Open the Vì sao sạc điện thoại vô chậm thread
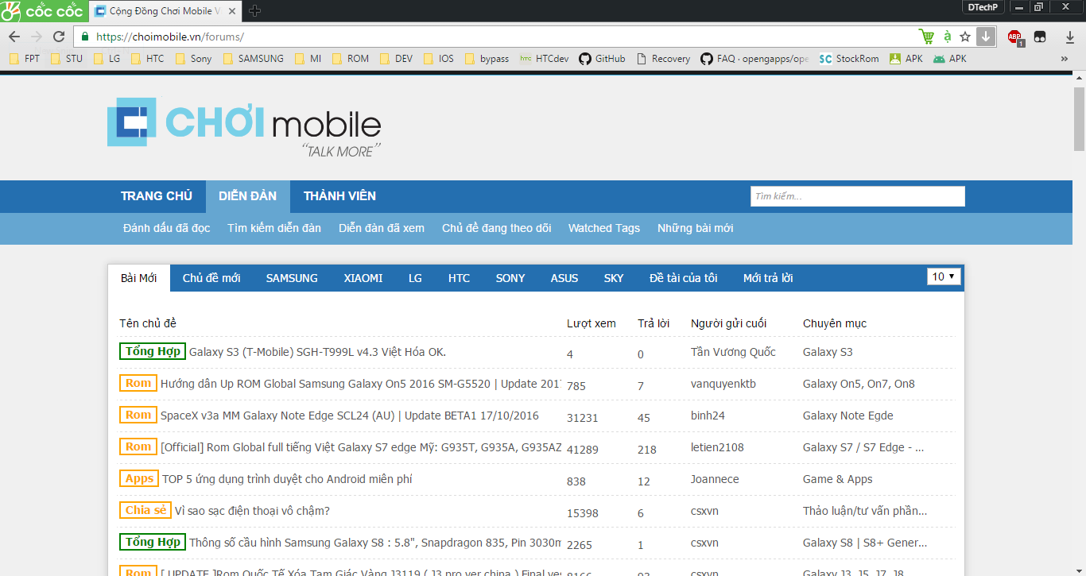 pos(252,511)
